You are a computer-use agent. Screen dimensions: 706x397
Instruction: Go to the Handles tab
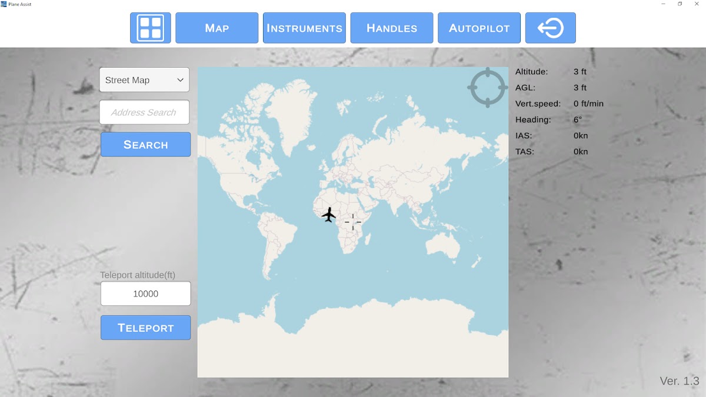pyautogui.click(x=392, y=28)
